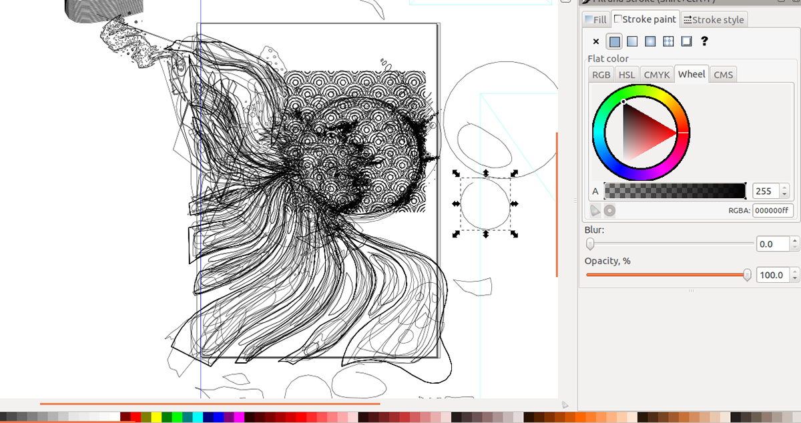Click the out-of-gamut circle icon near RGBA
The image size is (801, 423).
coord(609,210)
